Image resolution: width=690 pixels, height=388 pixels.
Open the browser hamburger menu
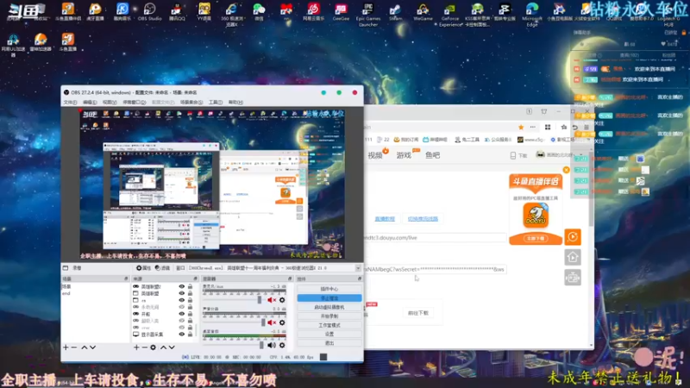click(586, 127)
